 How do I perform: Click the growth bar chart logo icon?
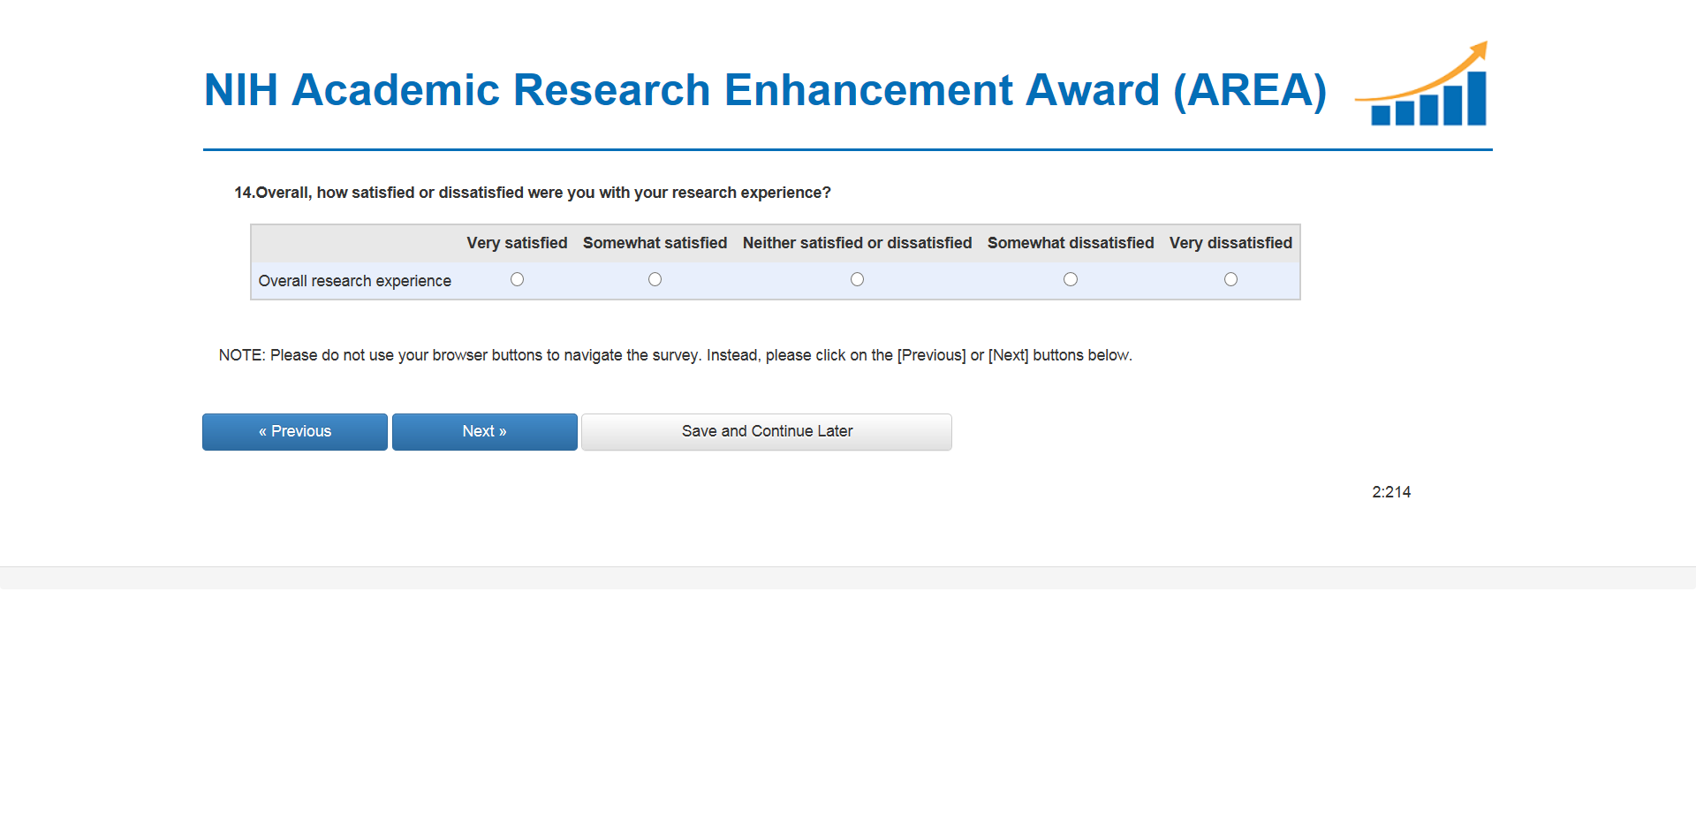click(x=1422, y=84)
